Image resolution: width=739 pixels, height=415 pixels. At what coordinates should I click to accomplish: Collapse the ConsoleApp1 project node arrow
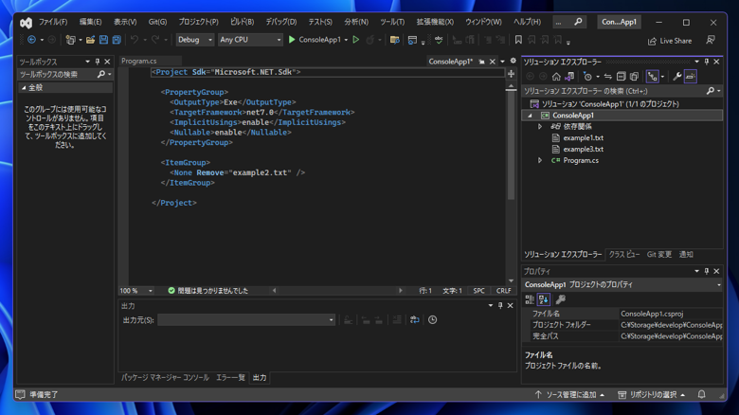pyautogui.click(x=530, y=116)
